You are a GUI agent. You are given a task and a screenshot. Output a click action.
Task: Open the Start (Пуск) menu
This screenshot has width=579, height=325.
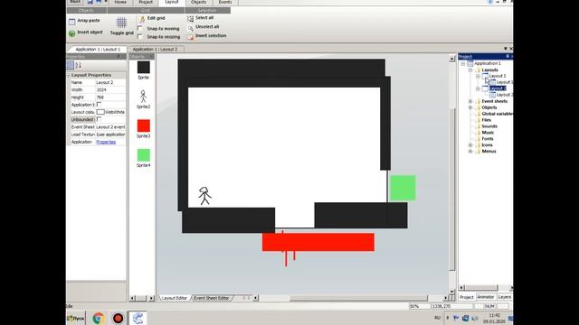click(76, 318)
